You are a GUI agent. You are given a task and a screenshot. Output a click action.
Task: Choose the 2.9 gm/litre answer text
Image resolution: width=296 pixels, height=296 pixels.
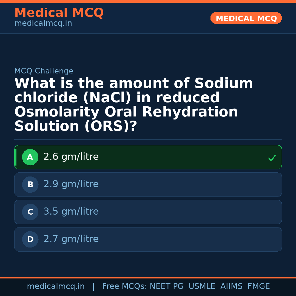coord(71,184)
